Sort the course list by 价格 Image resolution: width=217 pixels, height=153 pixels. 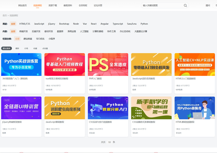(x=26, y=49)
